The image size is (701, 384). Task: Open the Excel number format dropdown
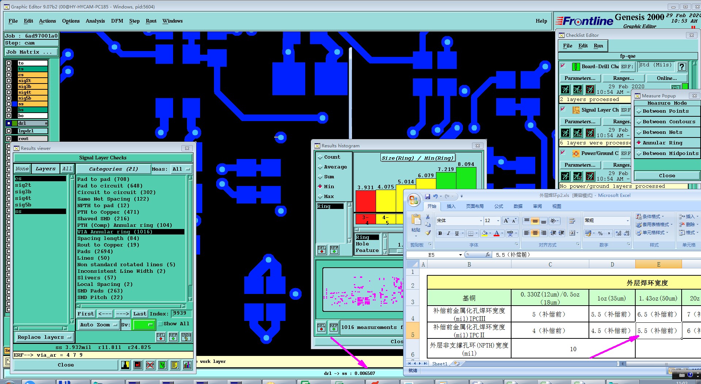coord(628,221)
